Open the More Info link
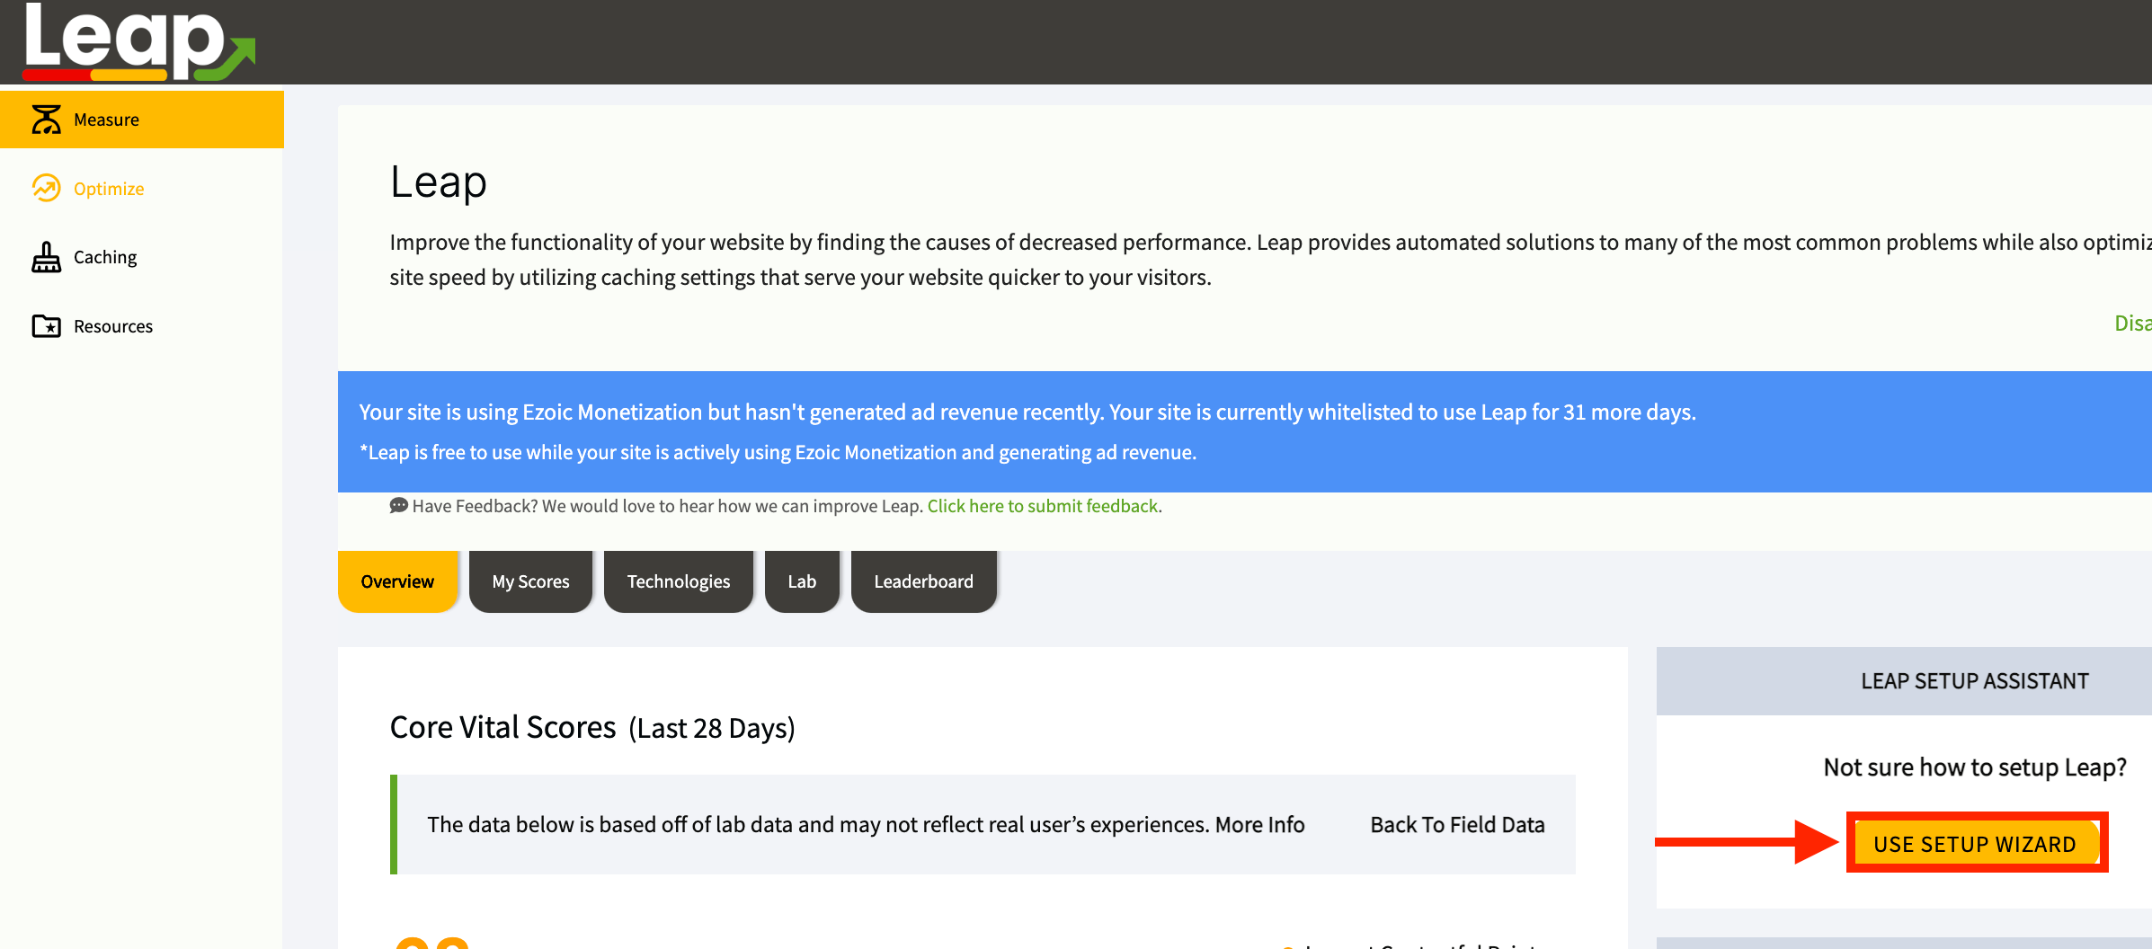 click(x=1260, y=824)
